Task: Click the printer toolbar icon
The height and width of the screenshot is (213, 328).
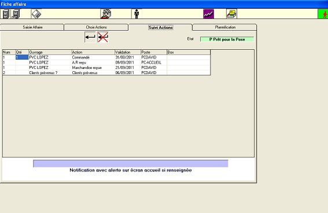Action: pyautogui.click(x=231, y=14)
